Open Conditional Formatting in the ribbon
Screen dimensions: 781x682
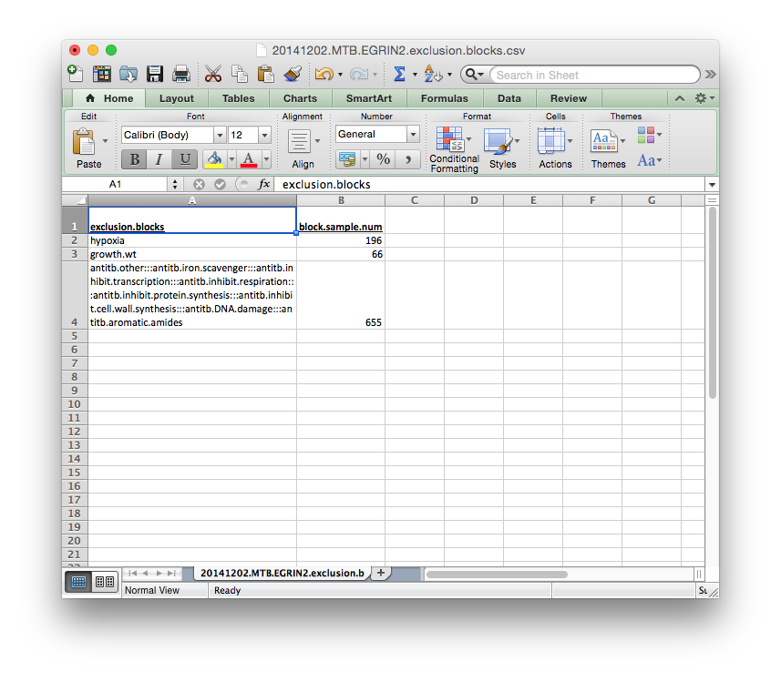(x=454, y=149)
